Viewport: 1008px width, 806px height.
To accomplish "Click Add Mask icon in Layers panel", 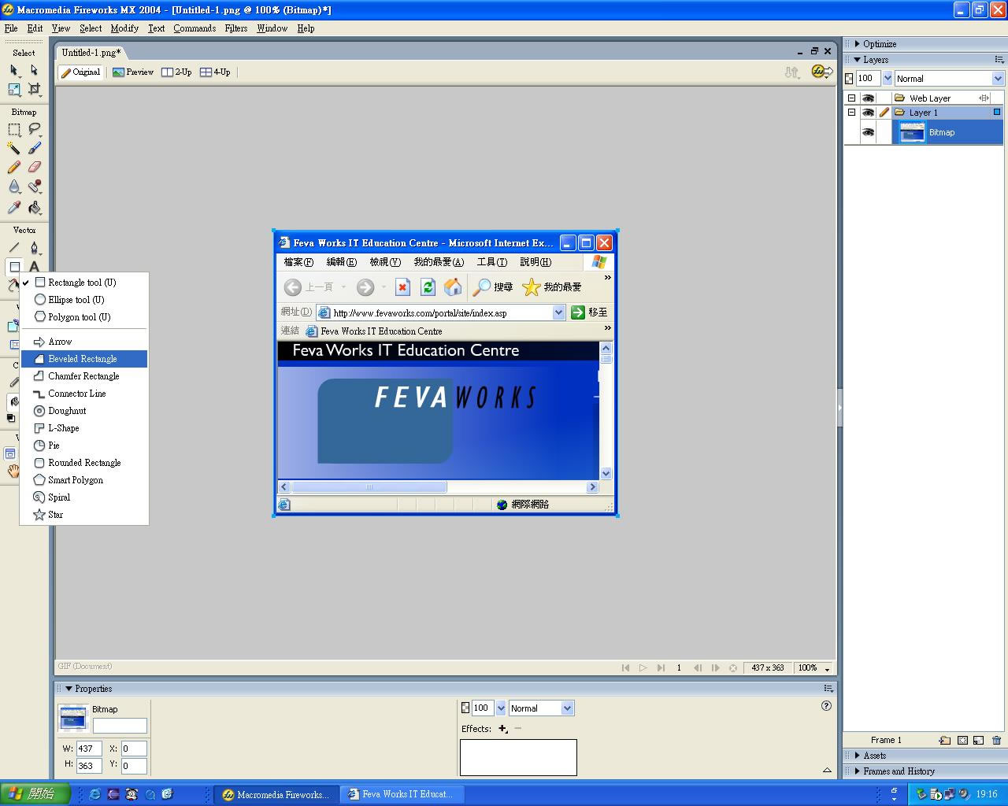I will pos(962,740).
